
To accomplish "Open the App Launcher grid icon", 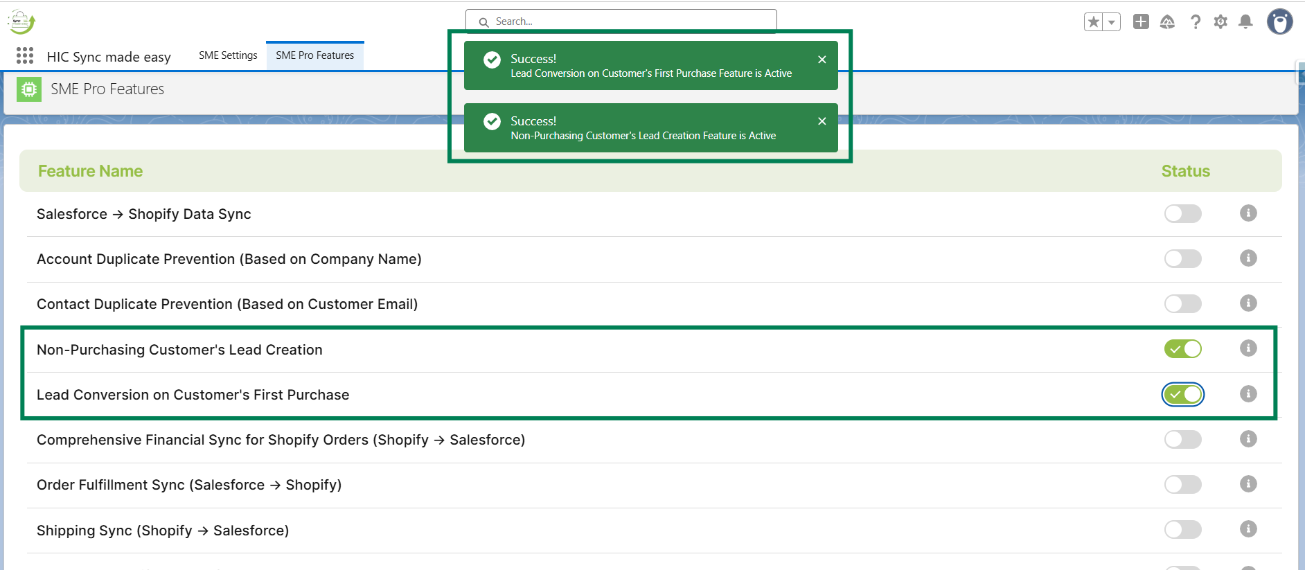I will click(25, 55).
